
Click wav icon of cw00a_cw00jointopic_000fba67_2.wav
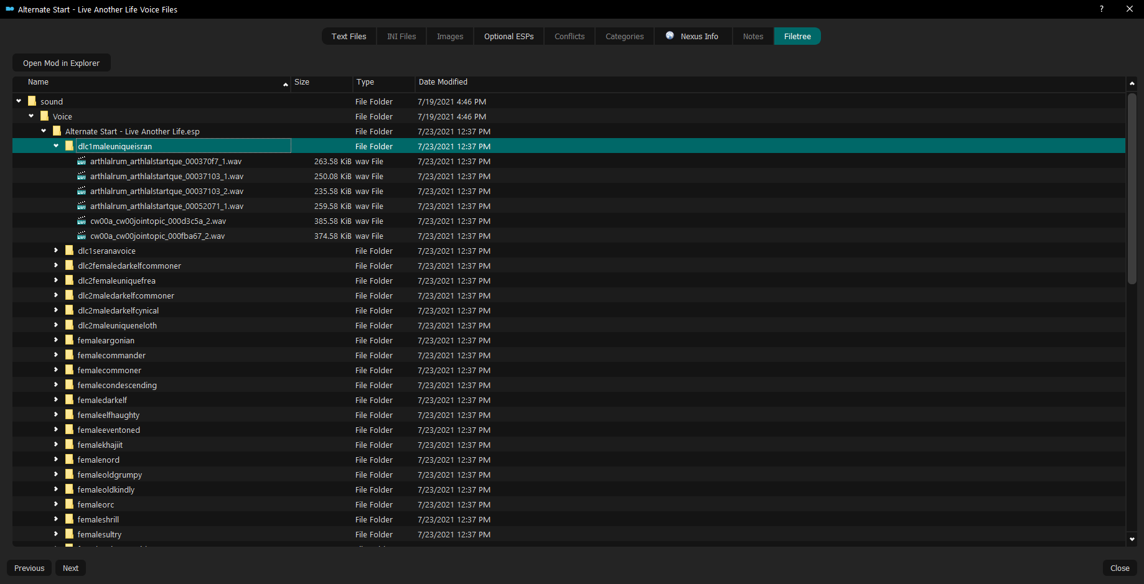click(x=82, y=236)
